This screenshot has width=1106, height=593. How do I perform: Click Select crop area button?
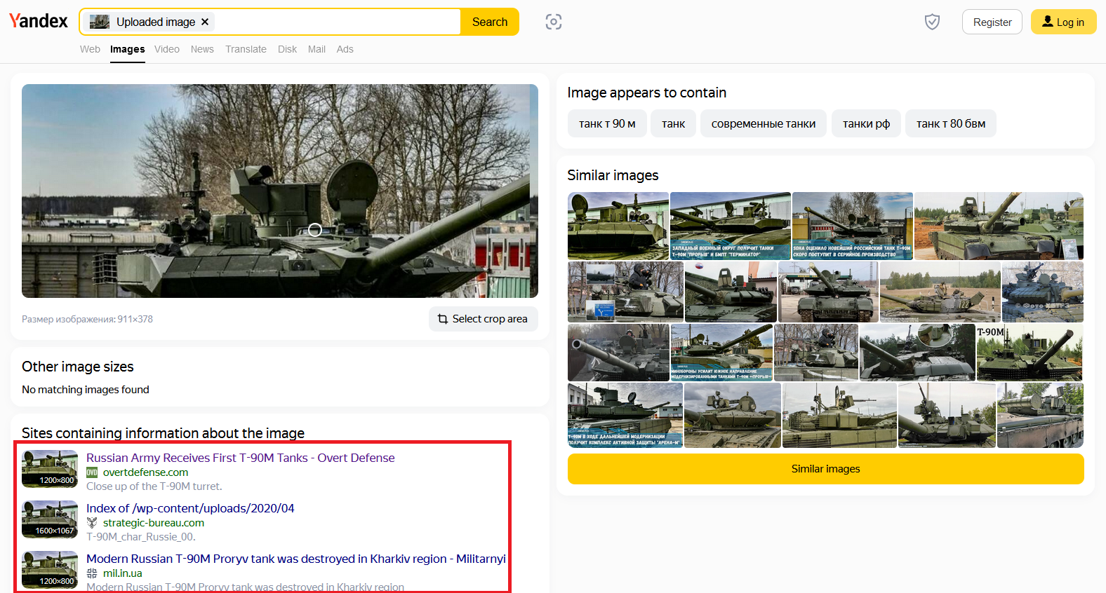click(x=483, y=319)
